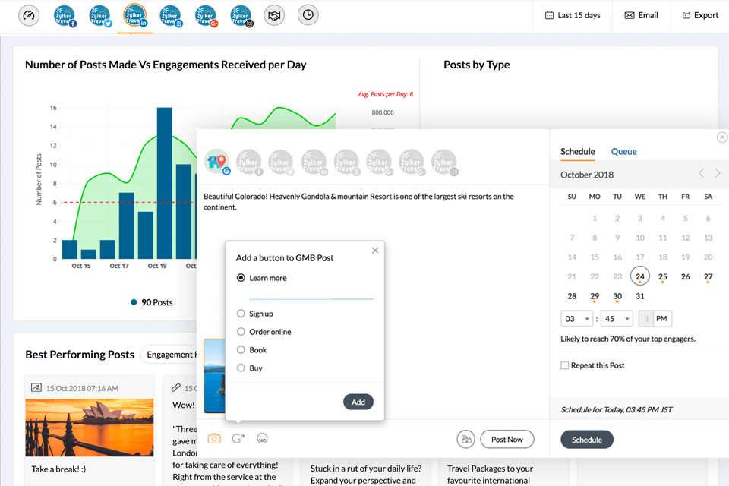Image resolution: width=729 pixels, height=486 pixels.
Task: Close the compose post panel
Action: pos(722,137)
